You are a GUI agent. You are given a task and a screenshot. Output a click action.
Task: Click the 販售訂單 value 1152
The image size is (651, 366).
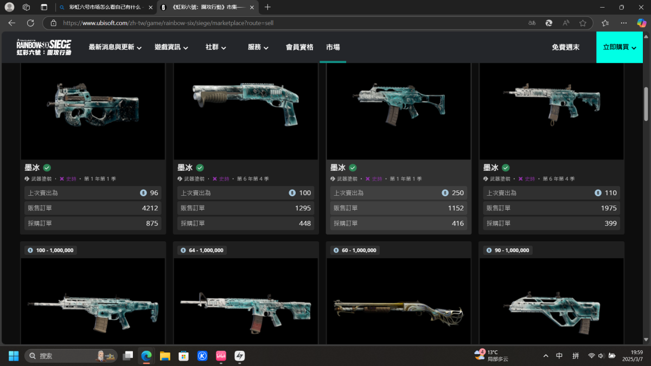pyautogui.click(x=456, y=208)
